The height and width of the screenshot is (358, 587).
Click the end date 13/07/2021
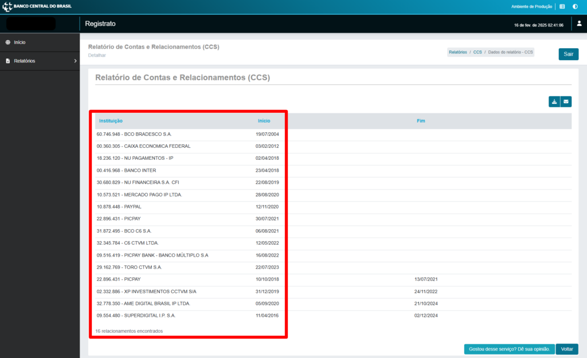coord(426,279)
